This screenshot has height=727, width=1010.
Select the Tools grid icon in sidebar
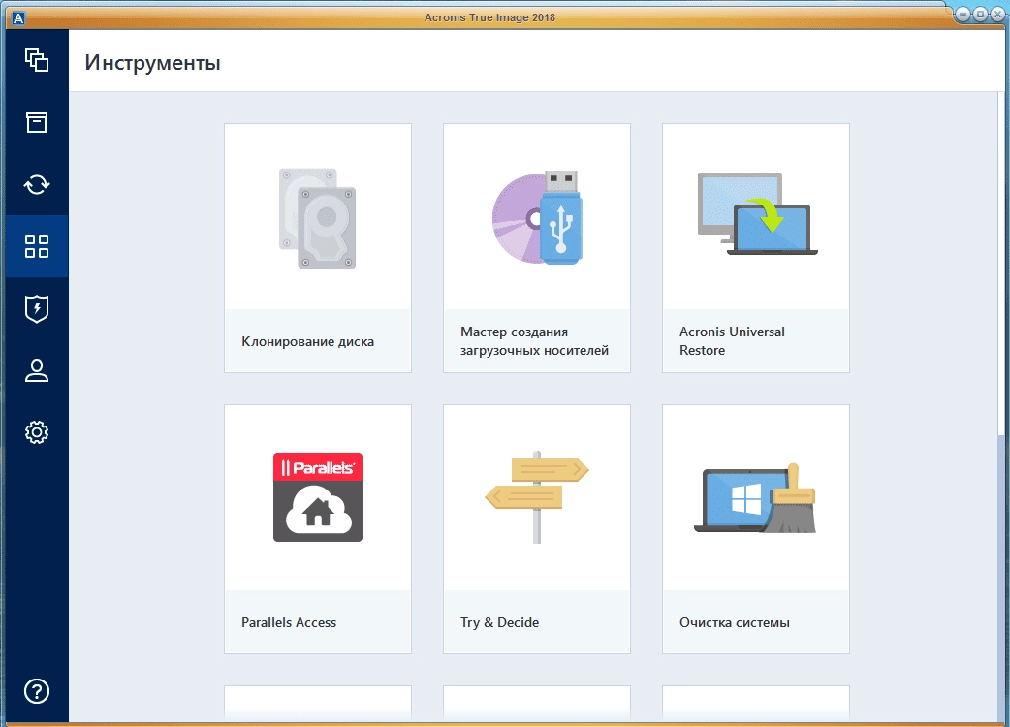tap(37, 246)
